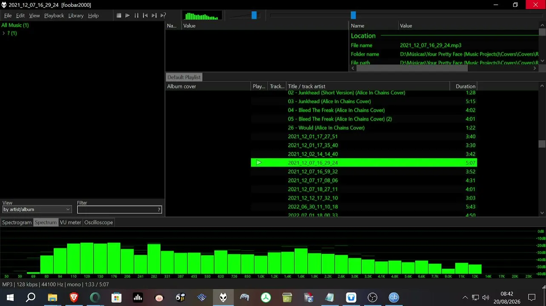The height and width of the screenshot is (306, 546).
Task: Adjust the volume slider handle
Action: point(254,16)
